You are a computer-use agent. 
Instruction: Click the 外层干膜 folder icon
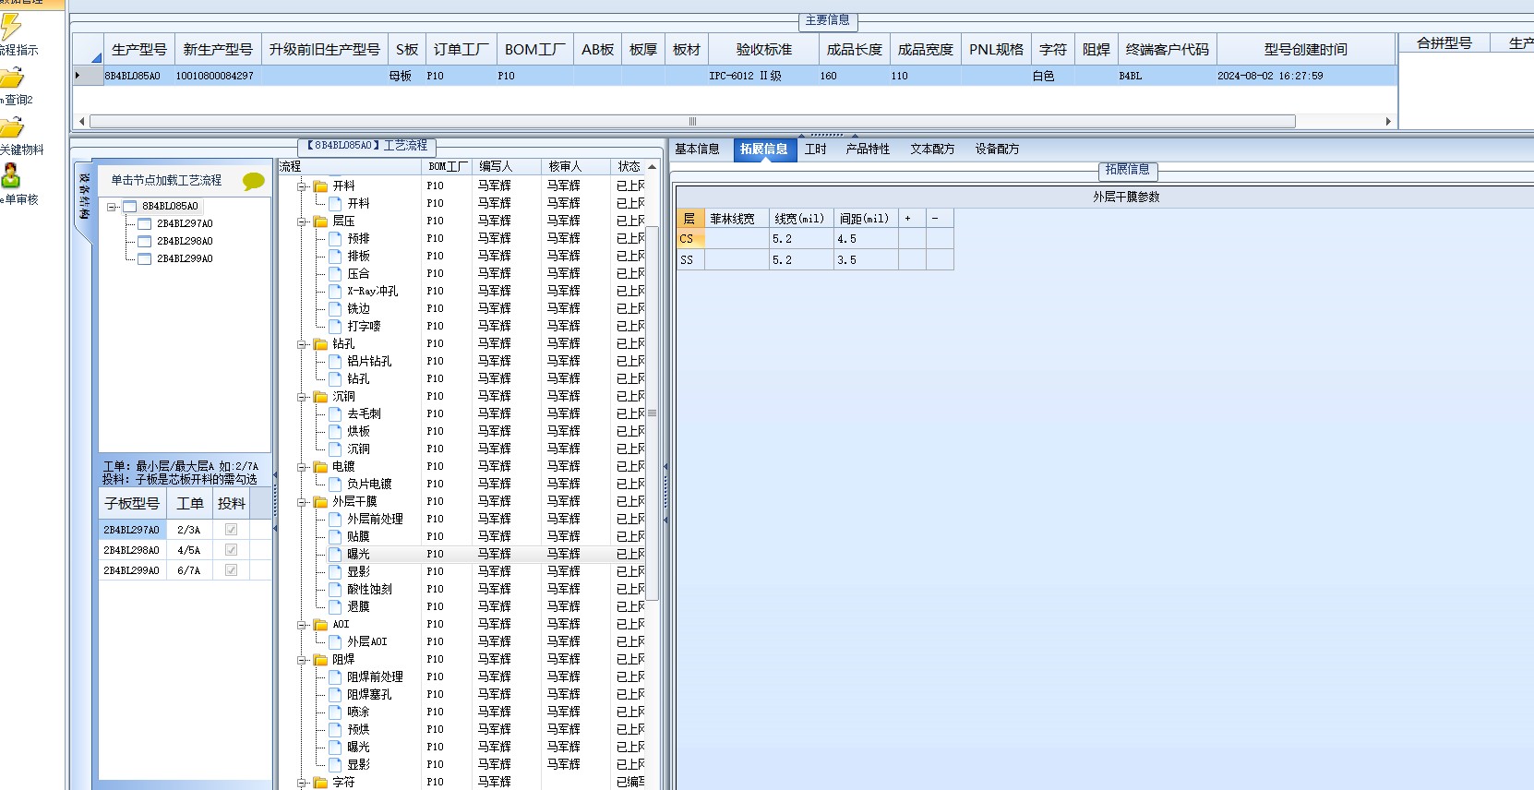[321, 502]
